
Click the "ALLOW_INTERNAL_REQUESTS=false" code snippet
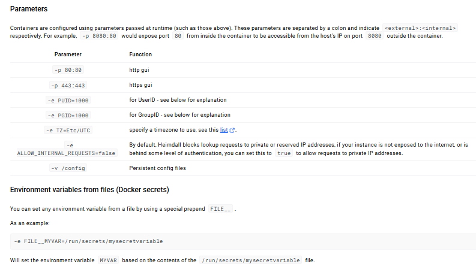tap(66, 153)
